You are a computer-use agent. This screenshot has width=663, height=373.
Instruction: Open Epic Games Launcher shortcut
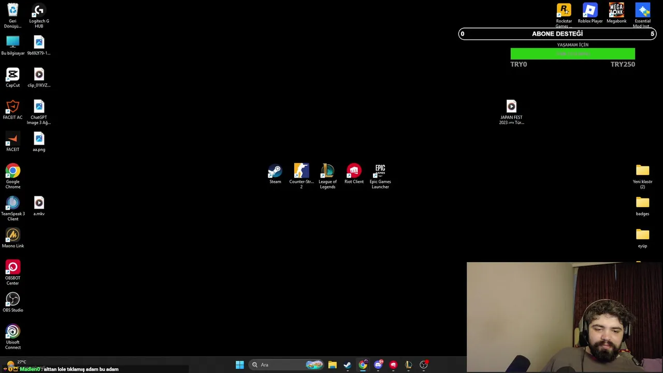pyautogui.click(x=380, y=176)
